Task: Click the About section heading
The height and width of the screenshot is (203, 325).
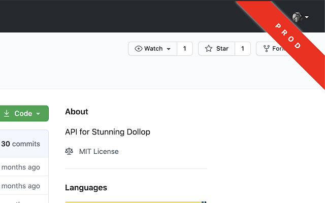Action: pos(77,112)
